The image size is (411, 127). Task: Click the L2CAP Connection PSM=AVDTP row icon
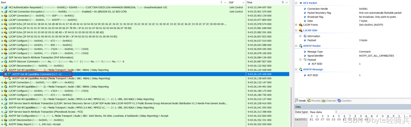[5, 20]
